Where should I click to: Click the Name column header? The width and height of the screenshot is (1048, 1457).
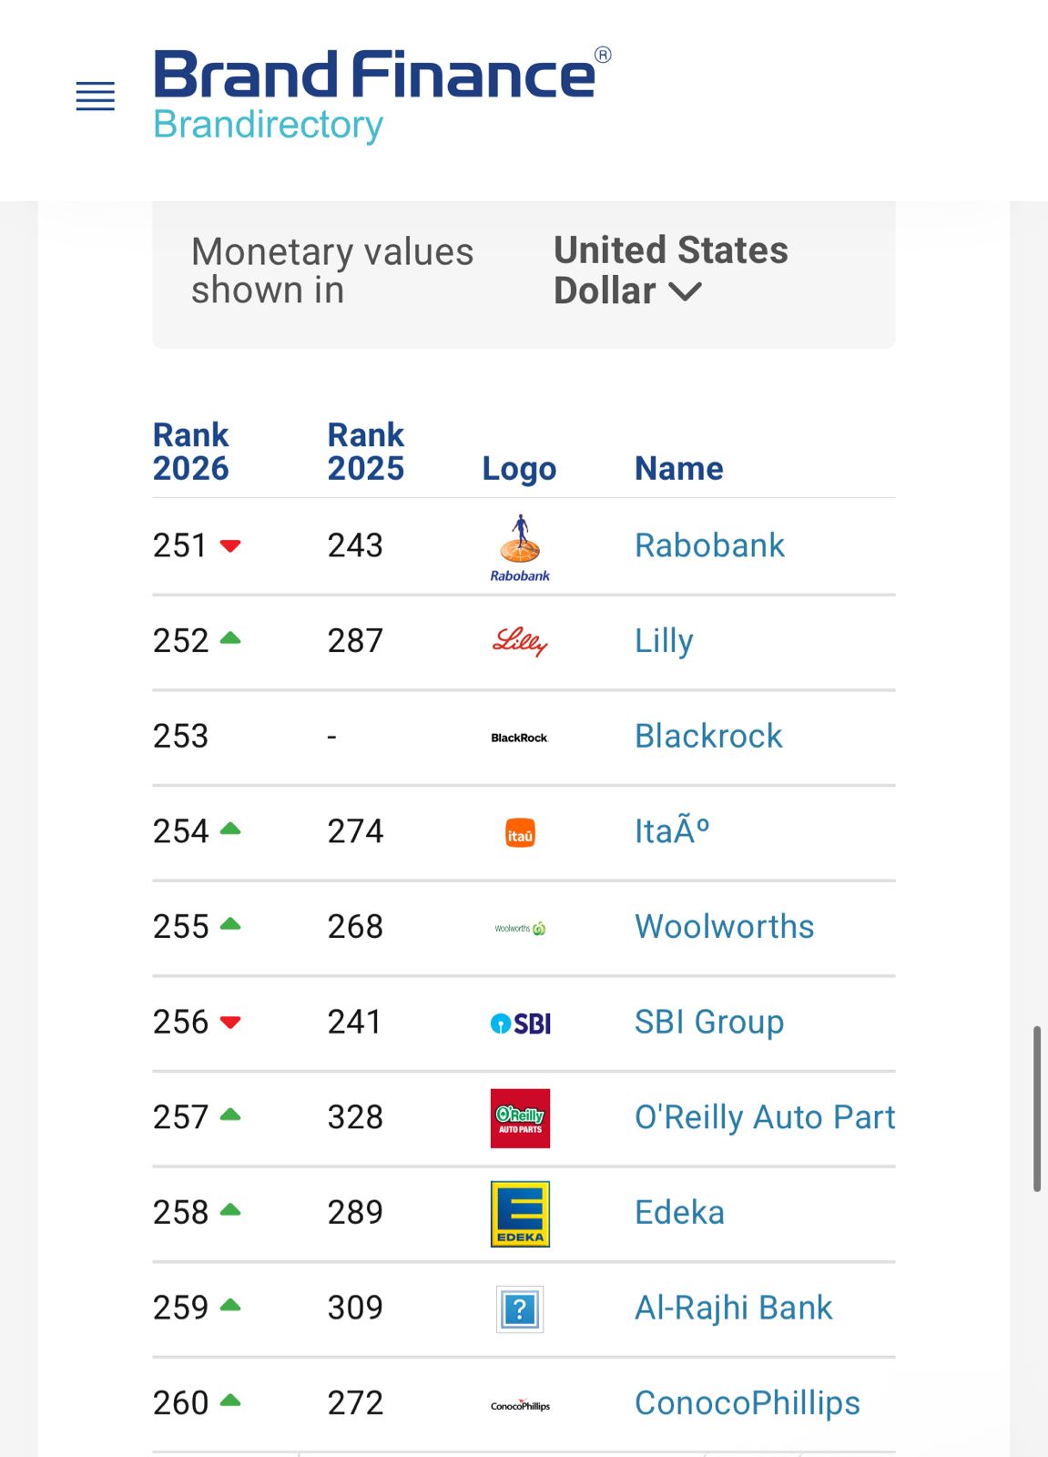(678, 468)
